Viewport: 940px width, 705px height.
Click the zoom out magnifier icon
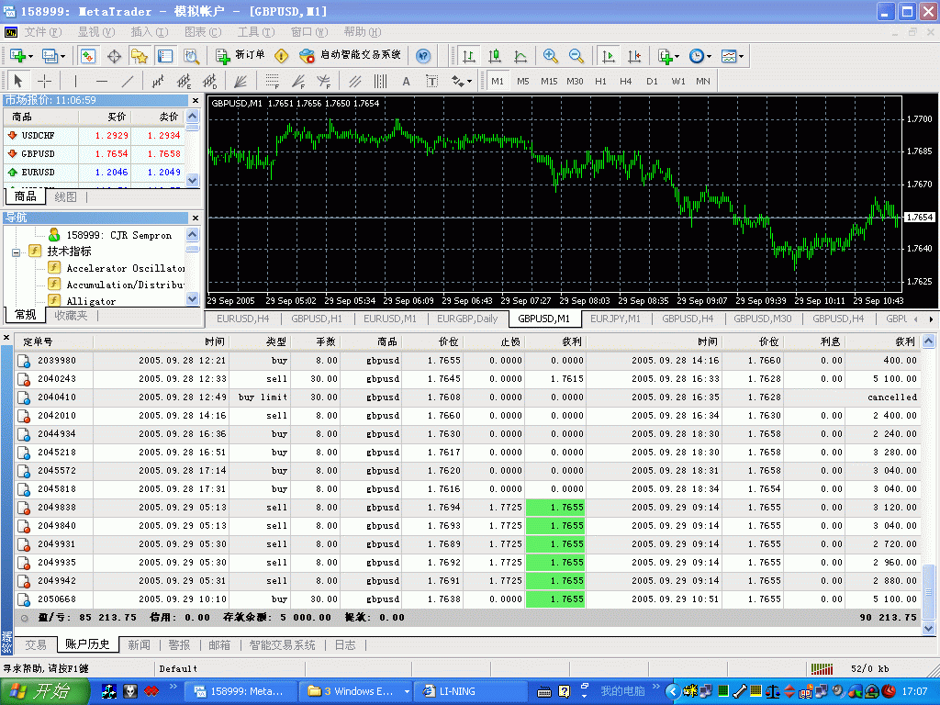576,56
